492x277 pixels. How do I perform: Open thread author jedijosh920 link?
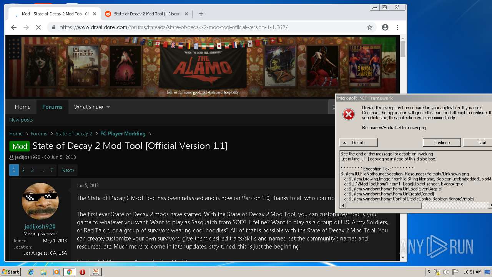[x=28, y=157]
